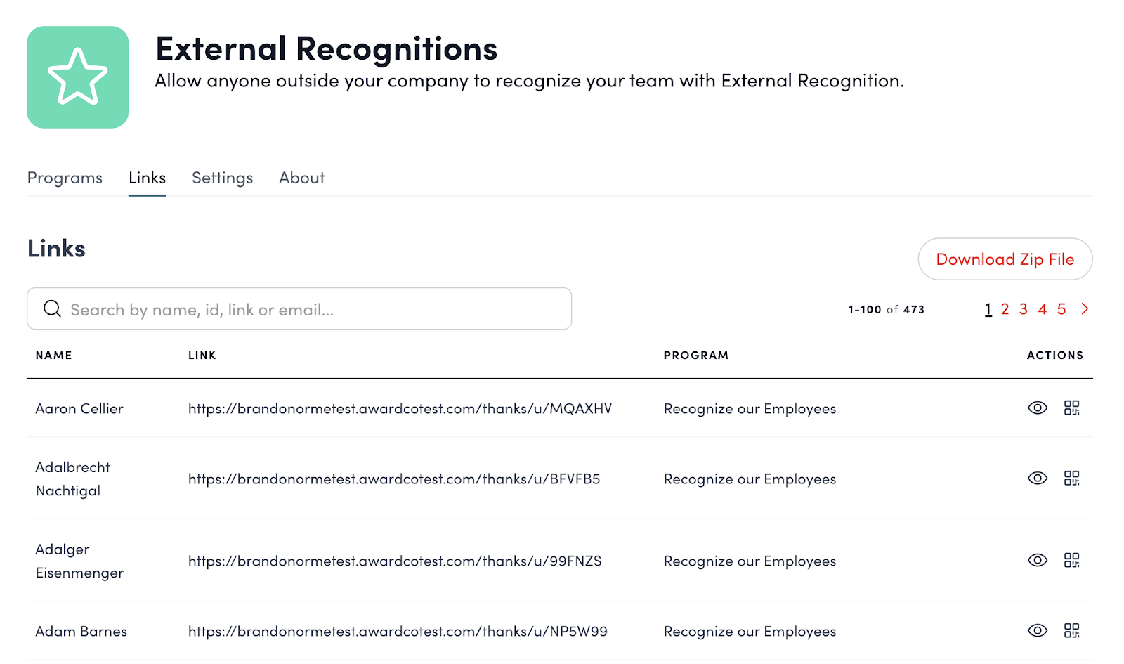This screenshot has width=1124, height=664.
Task: Jump to page 3 of results
Action: click(x=1024, y=310)
